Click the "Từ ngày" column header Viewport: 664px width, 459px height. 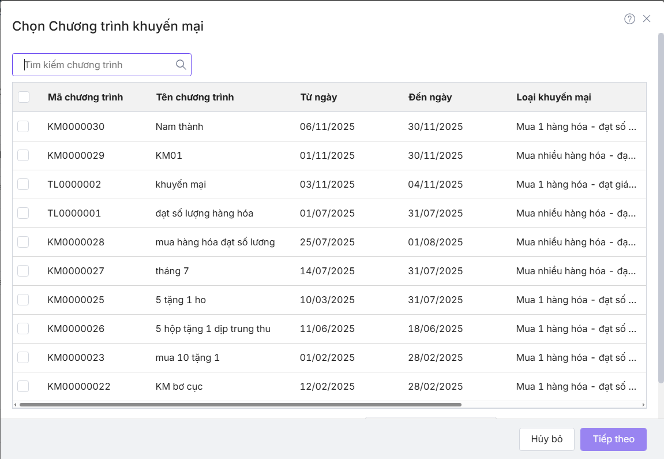point(318,97)
